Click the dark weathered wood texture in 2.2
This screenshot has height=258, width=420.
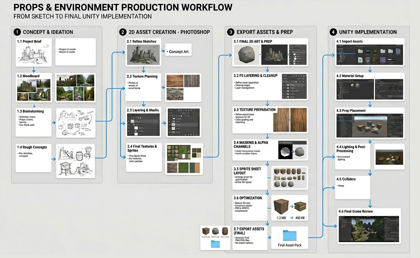[192, 81]
